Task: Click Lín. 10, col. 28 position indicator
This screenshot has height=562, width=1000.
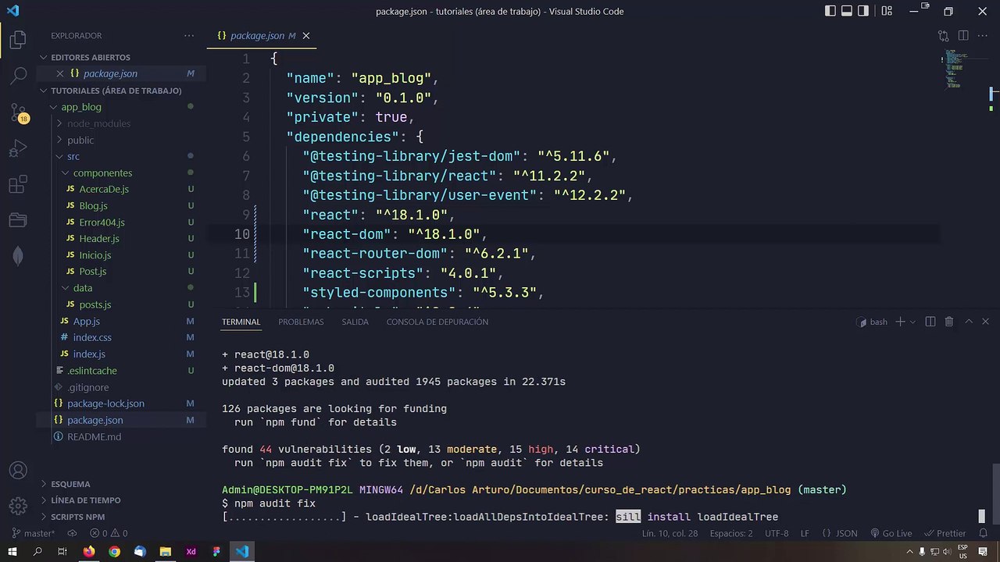Action: click(x=670, y=533)
